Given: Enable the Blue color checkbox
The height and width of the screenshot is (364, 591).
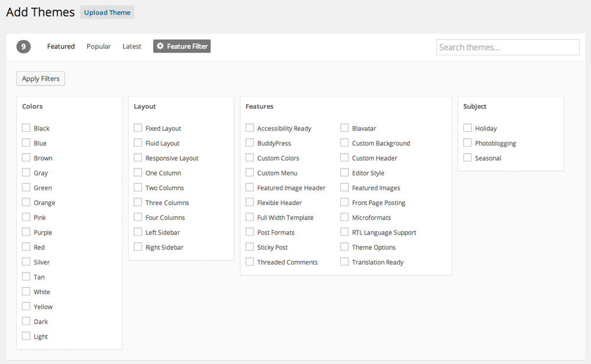Looking at the screenshot, I should pos(26,142).
